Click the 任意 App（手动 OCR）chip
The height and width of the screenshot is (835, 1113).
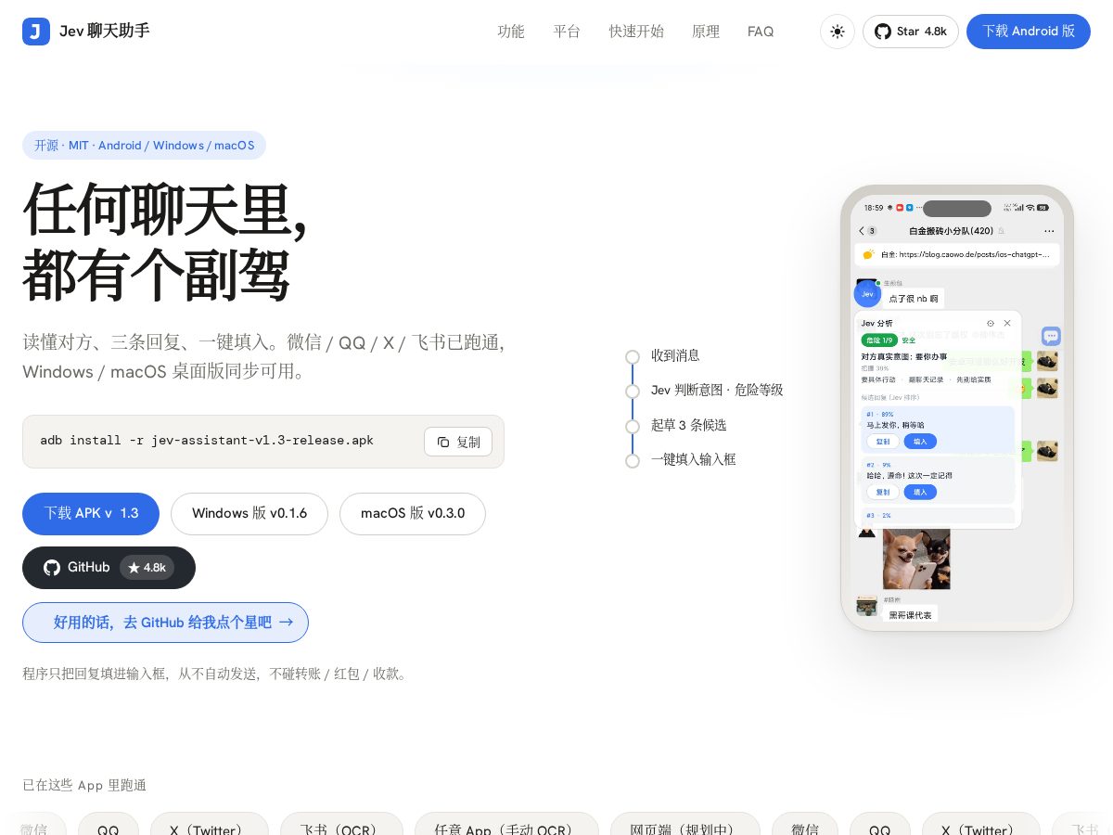click(x=505, y=830)
